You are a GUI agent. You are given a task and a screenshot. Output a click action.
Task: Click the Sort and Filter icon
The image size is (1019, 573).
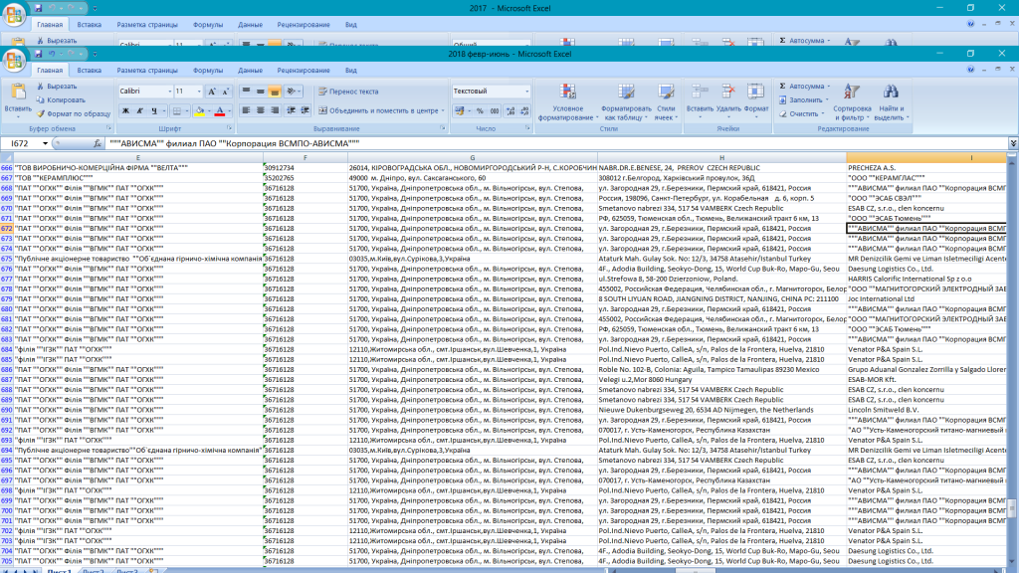pyautogui.click(x=852, y=92)
